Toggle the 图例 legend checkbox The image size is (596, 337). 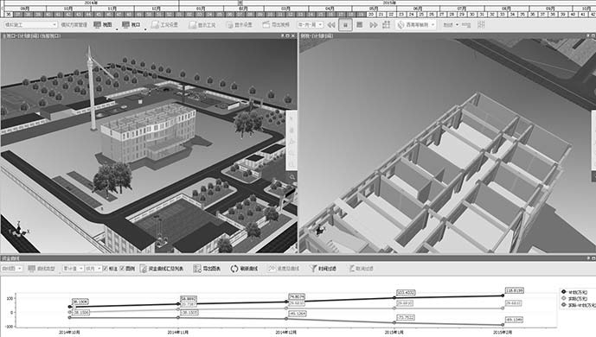coord(122,269)
